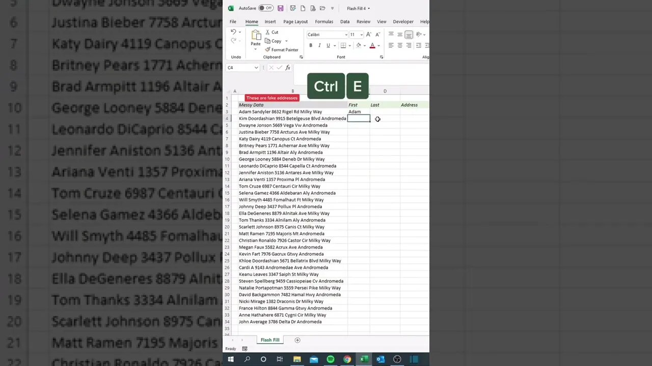Click the Copy command

coord(273,41)
